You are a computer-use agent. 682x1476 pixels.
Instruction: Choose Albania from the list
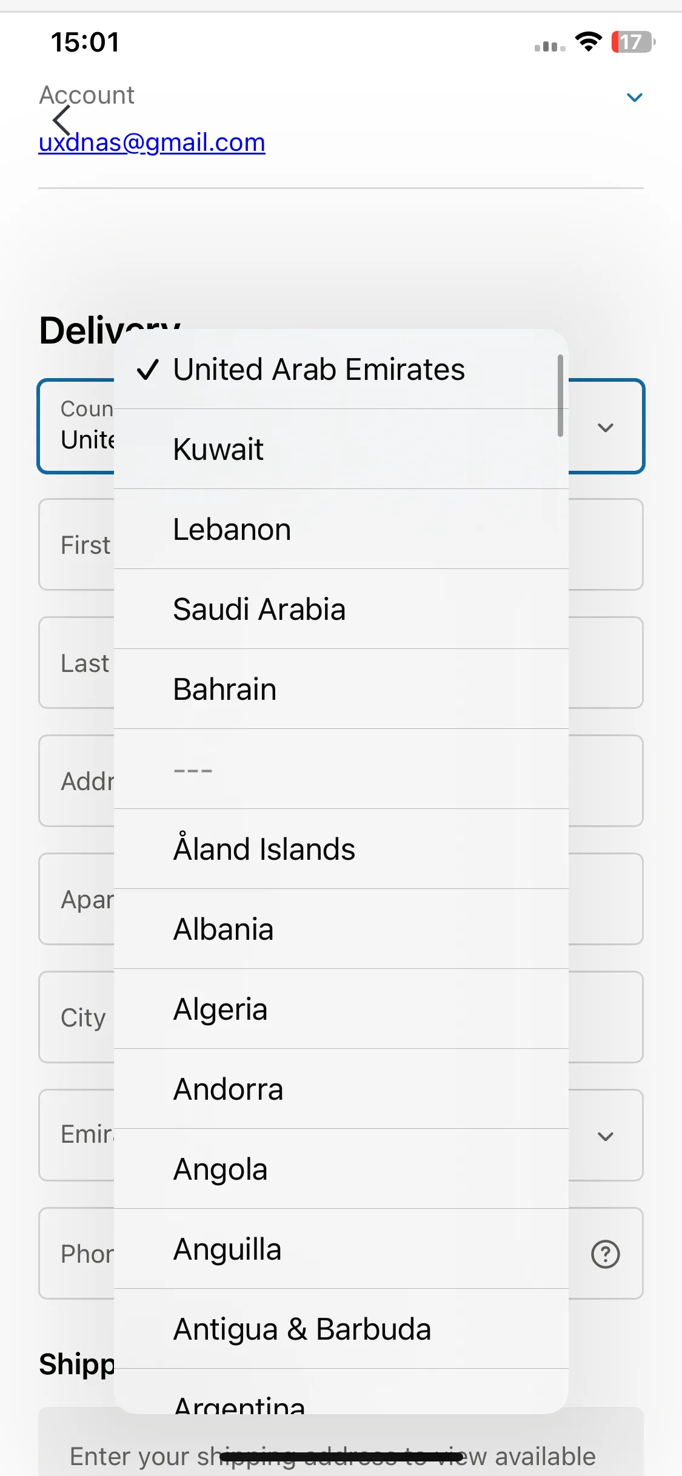(341, 929)
